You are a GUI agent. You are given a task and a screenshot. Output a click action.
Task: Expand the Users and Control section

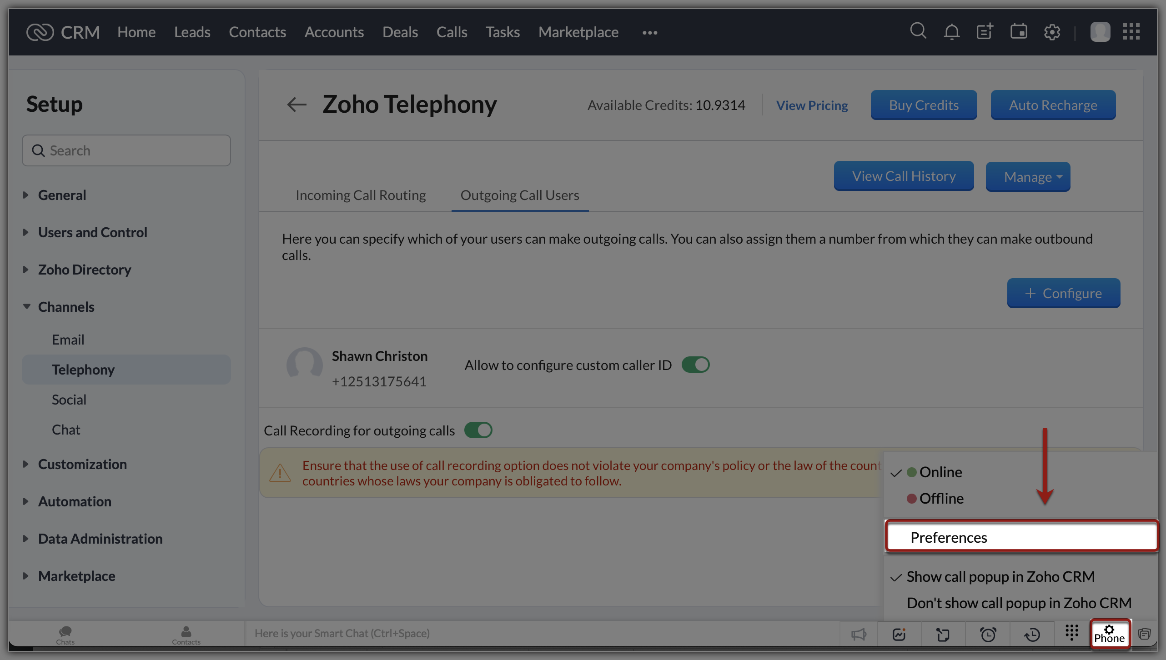[x=92, y=232]
